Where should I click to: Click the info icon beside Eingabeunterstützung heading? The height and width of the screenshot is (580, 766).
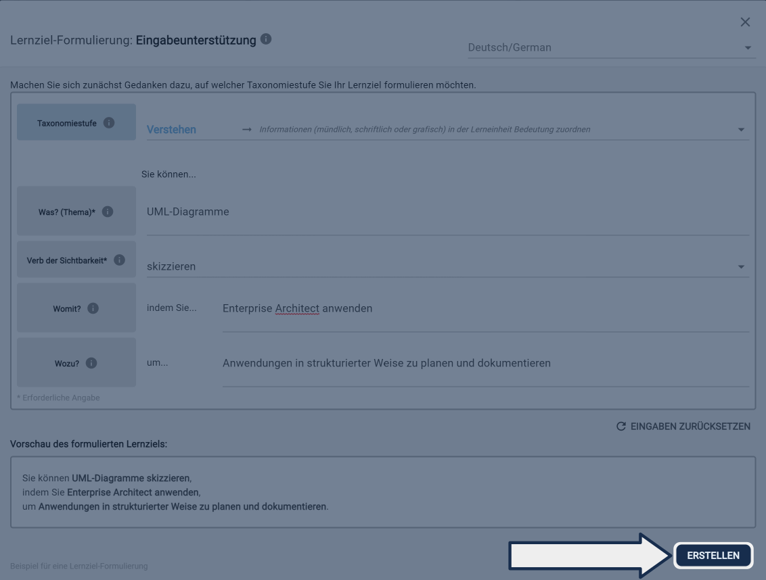pos(267,40)
